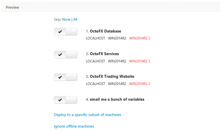Click red WIN2014R2 2 under Trading Website
Viewport: 223px width, 132px height.
[x=140, y=84]
